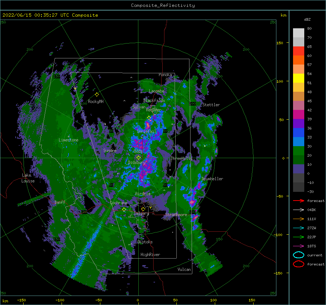This screenshot has height=305, width=326.
Task: Click the yellow diamond marker below Cochrane
Action: tap(124, 209)
